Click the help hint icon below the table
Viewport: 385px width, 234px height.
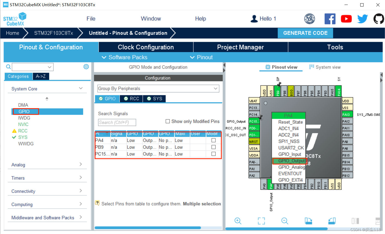tap(97, 203)
